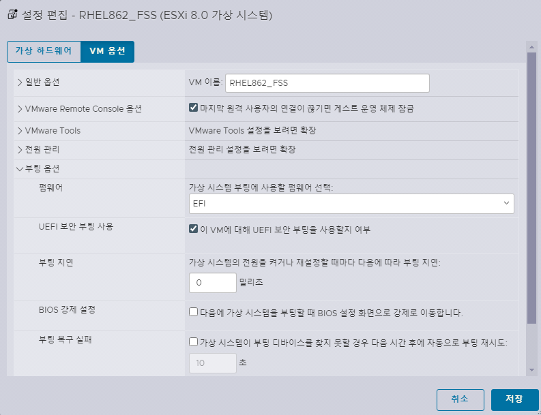541x415 pixels.
Task: Click the '부팅 복구 실패' label
Action: coord(65,340)
